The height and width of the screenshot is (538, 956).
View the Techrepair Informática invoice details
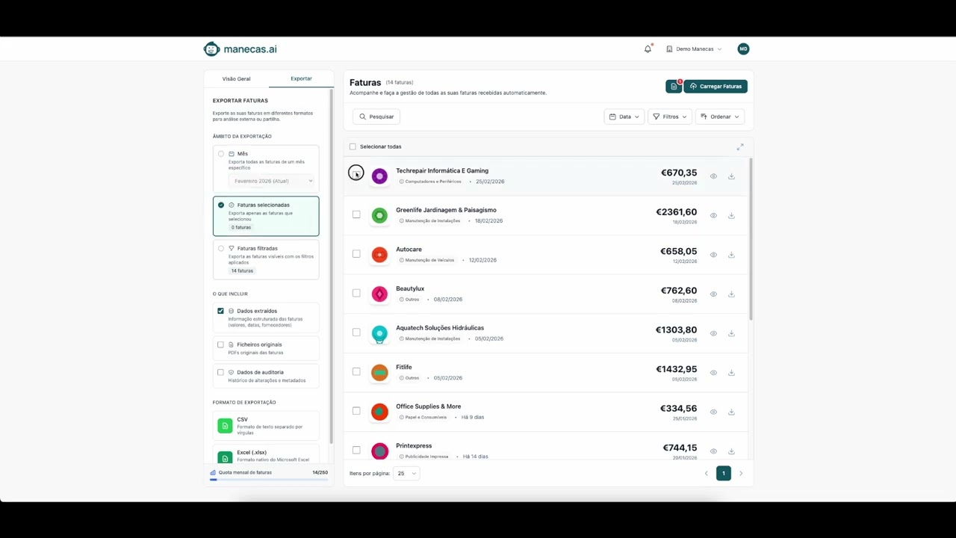pyautogui.click(x=713, y=176)
